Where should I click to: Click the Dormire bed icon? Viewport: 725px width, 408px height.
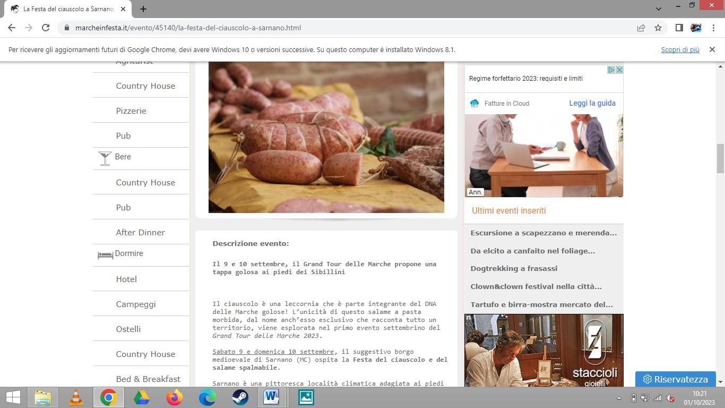[105, 255]
